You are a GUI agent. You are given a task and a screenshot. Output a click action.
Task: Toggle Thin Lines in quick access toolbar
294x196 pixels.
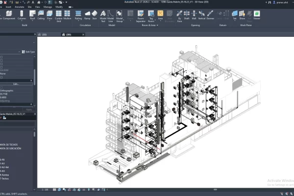50,2
